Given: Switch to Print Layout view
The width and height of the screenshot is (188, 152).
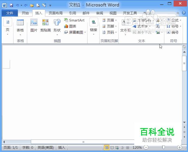Looking at the screenshot, I should (x=106, y=148).
